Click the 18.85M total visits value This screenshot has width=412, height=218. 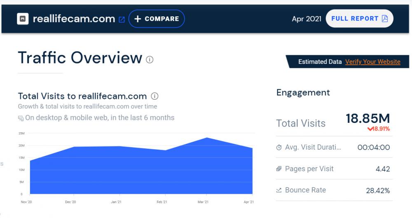368,118
